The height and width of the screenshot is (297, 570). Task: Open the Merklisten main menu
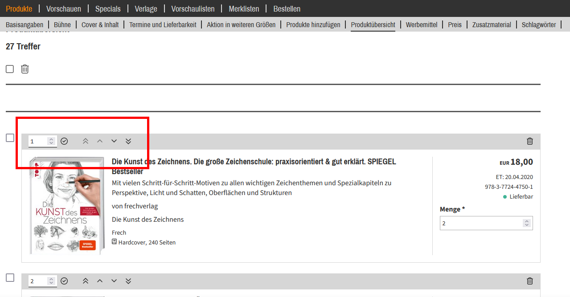pos(244,9)
